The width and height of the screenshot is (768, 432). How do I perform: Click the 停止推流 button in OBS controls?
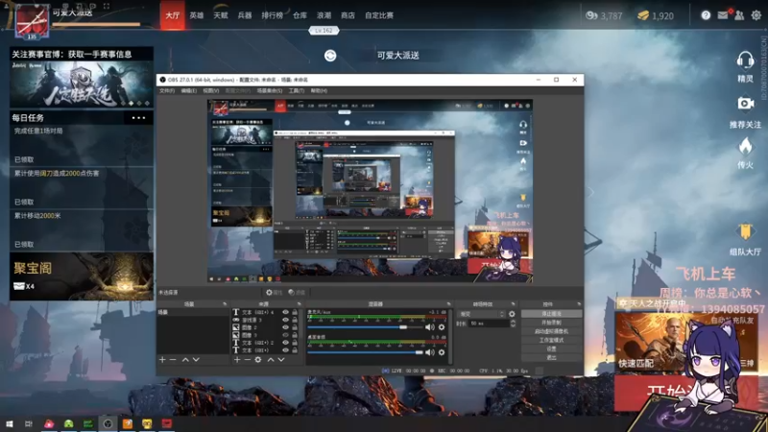click(x=551, y=314)
